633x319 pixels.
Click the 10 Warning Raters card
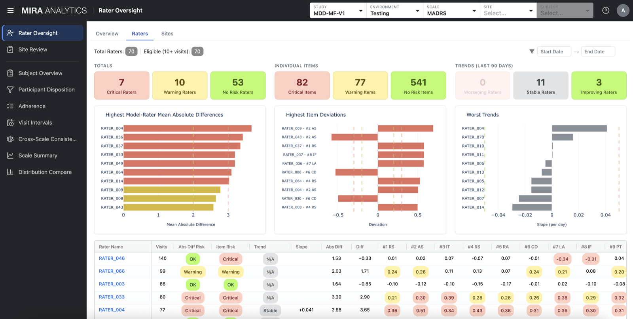tap(180, 85)
